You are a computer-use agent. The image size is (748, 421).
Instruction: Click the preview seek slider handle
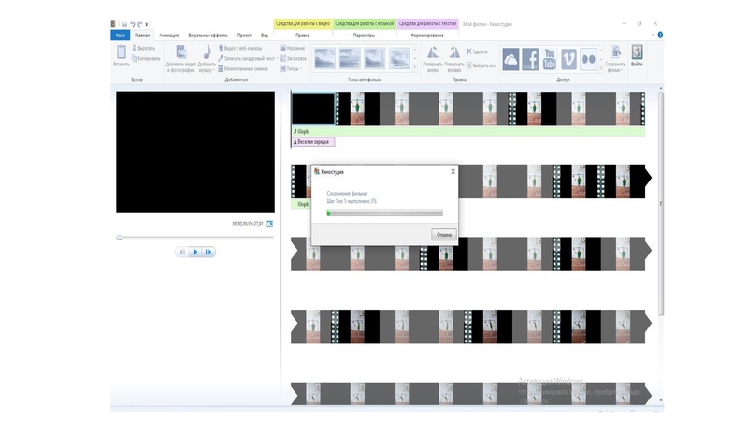pyautogui.click(x=120, y=237)
